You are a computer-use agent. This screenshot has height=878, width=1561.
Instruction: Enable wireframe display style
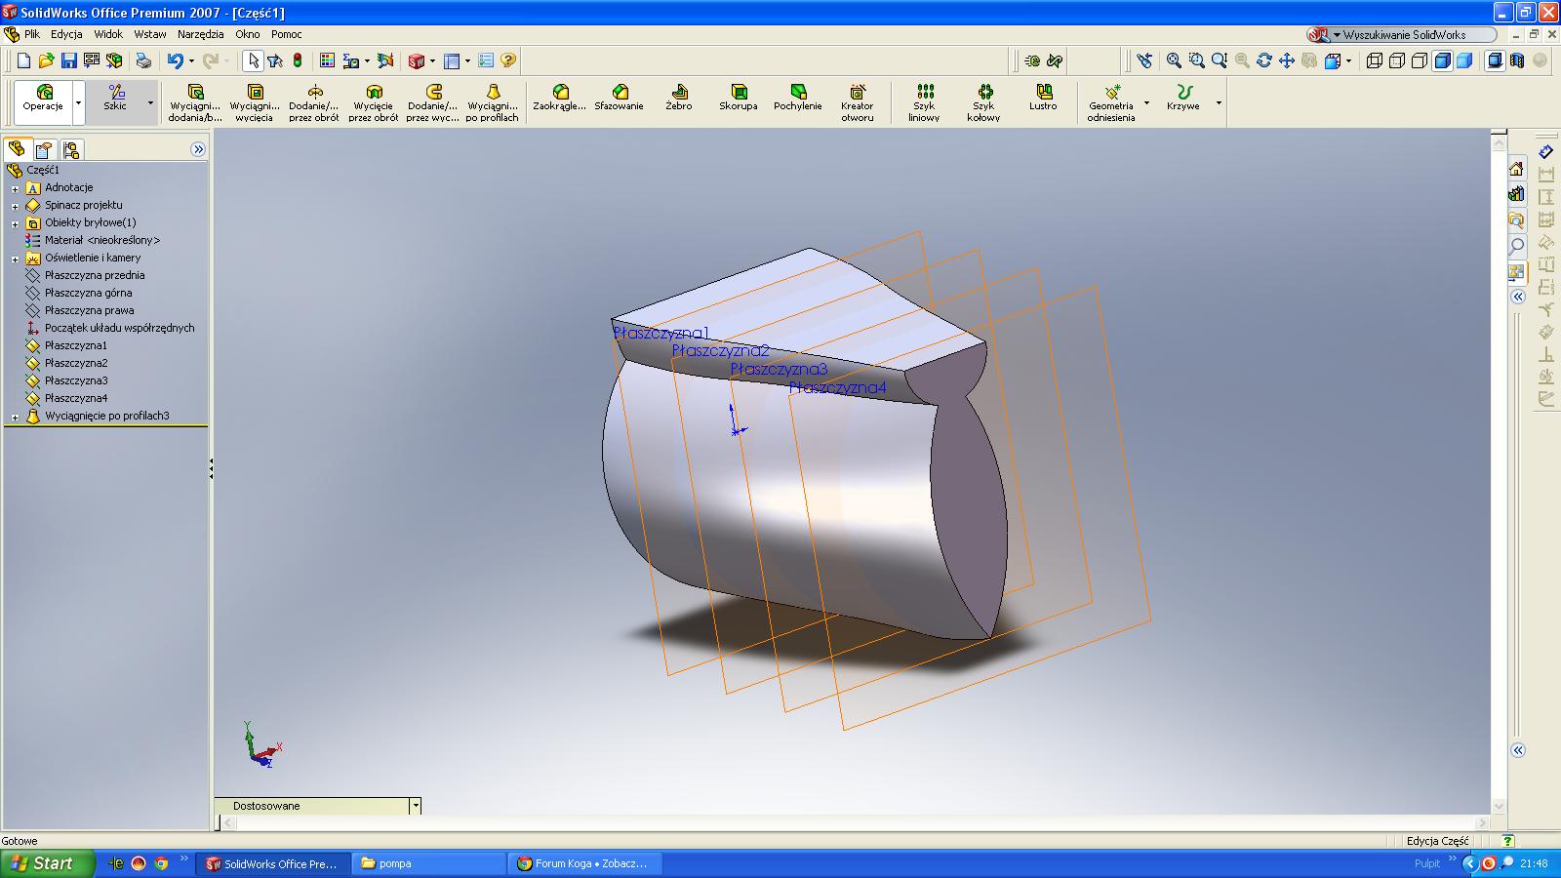[1375, 60]
